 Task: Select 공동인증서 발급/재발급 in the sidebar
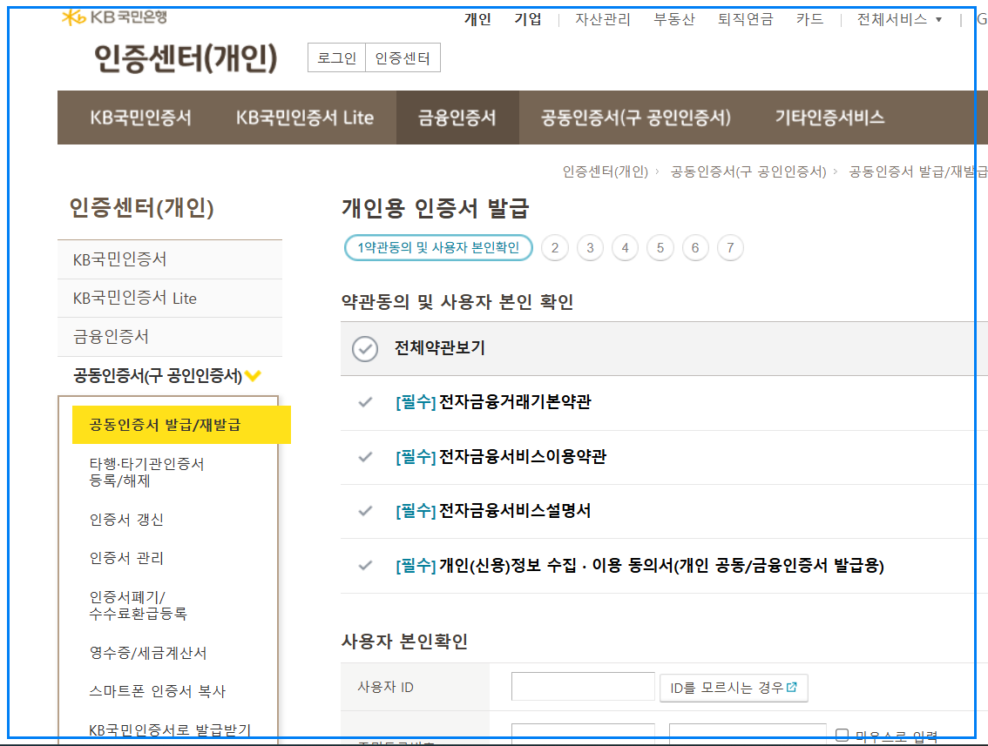[181, 425]
